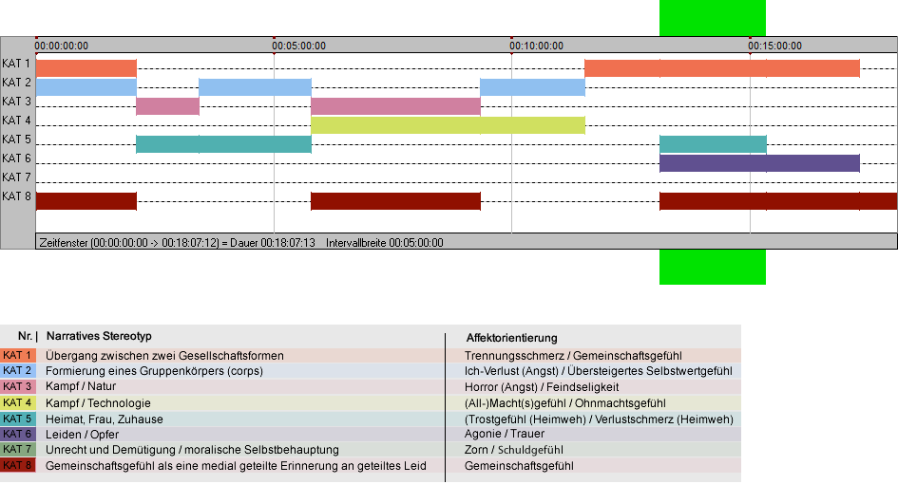Click first blue KAT 2 segment at timeline start
898x503 pixels.
[86, 87]
